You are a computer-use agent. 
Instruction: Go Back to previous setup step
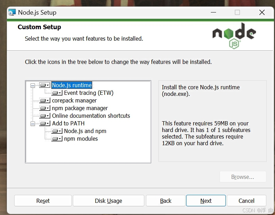tap(166, 201)
